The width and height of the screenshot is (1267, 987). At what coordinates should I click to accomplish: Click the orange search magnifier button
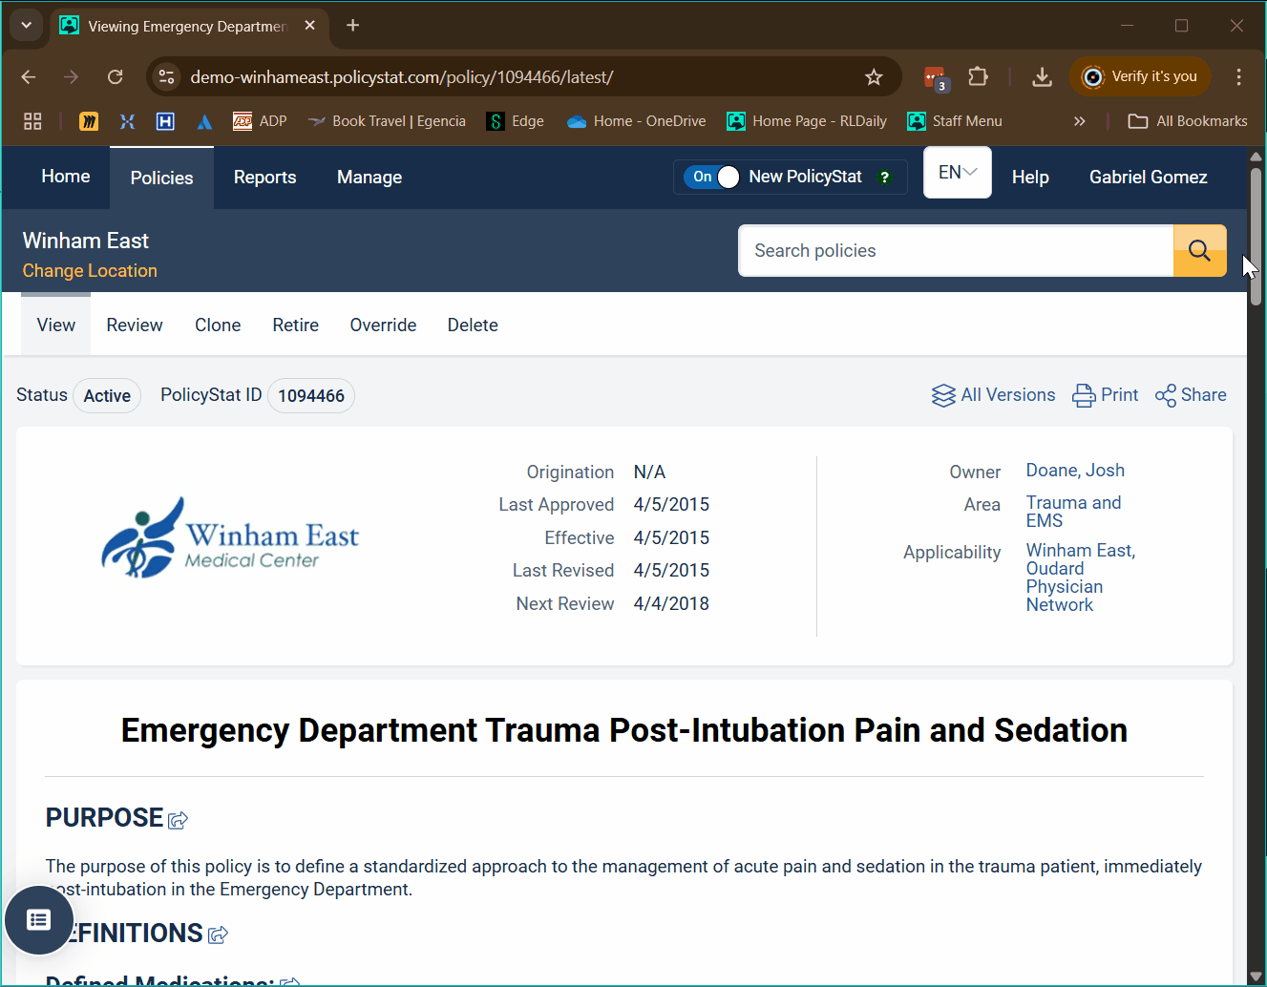1199,251
